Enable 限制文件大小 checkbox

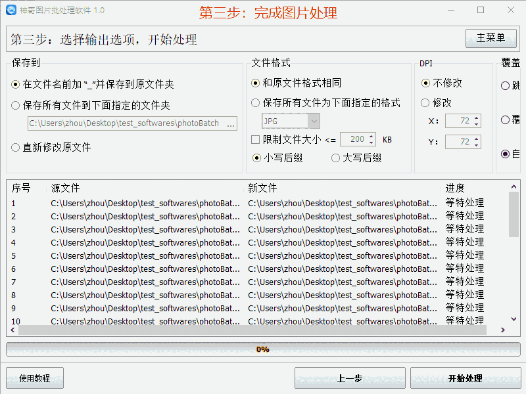point(256,140)
